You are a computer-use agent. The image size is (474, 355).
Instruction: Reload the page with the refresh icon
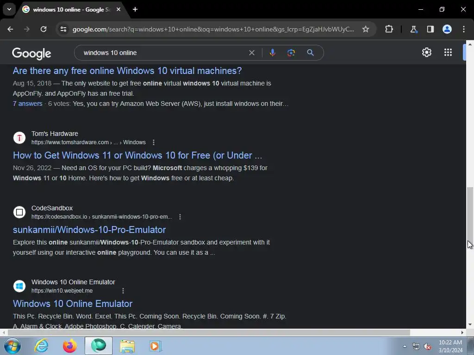(44, 29)
